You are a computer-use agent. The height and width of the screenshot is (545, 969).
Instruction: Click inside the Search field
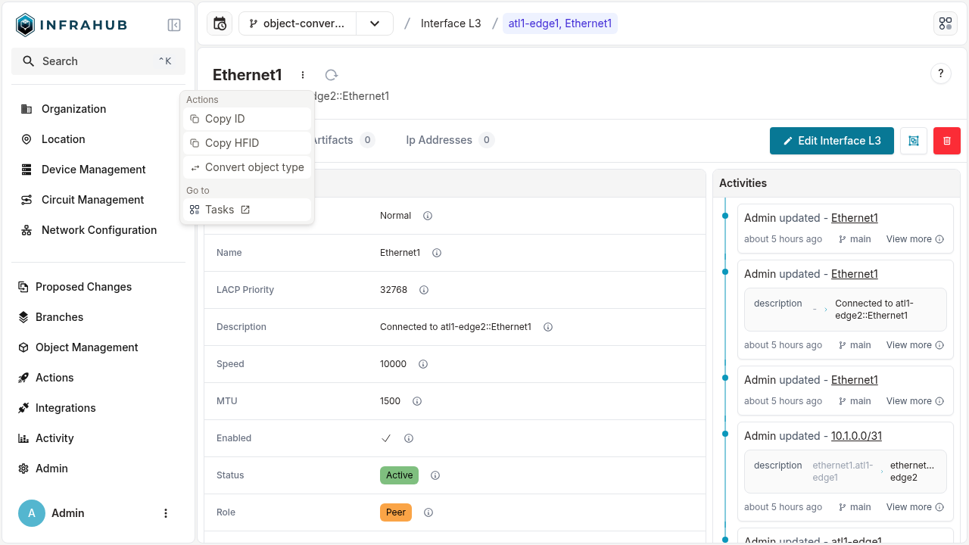(98, 61)
